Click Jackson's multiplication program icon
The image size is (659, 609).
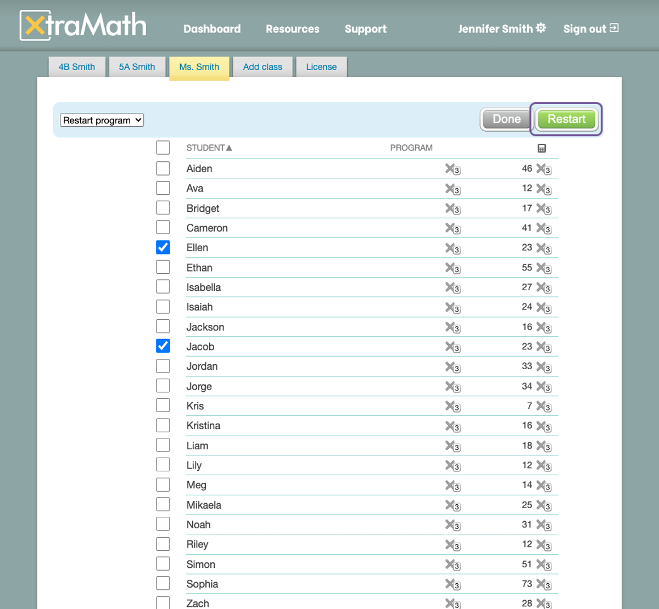click(x=453, y=328)
